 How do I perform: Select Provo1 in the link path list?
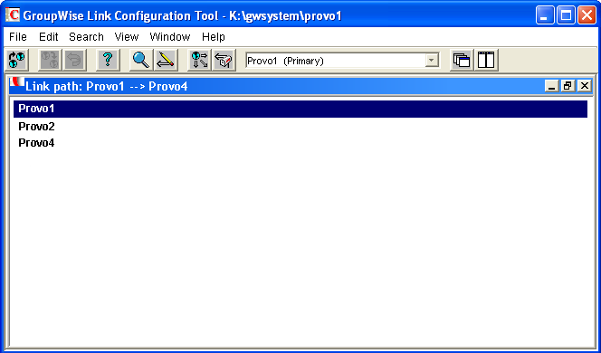point(300,109)
